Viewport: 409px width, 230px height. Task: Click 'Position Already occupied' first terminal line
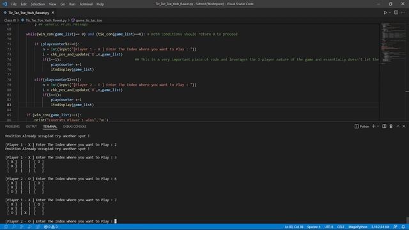click(x=47, y=136)
